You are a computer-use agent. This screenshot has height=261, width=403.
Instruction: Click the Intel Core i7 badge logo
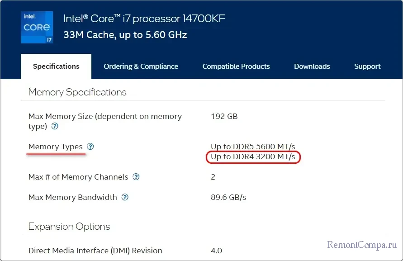[x=37, y=28]
